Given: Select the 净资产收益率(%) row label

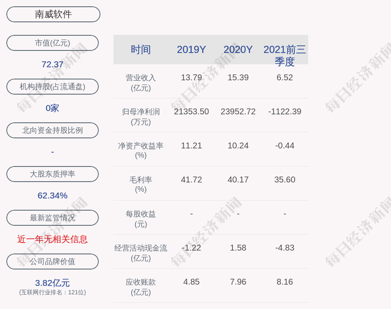Looking at the screenshot, I should pyautogui.click(x=141, y=151).
